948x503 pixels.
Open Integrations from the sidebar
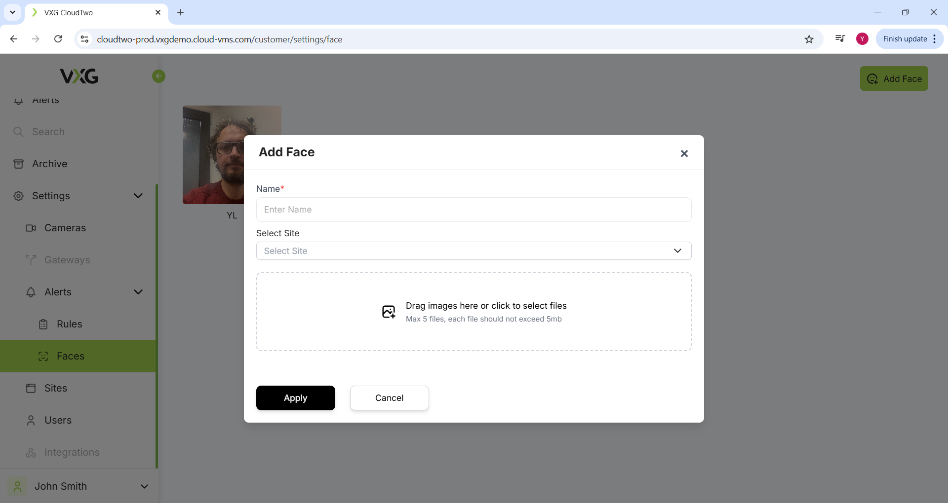click(72, 452)
